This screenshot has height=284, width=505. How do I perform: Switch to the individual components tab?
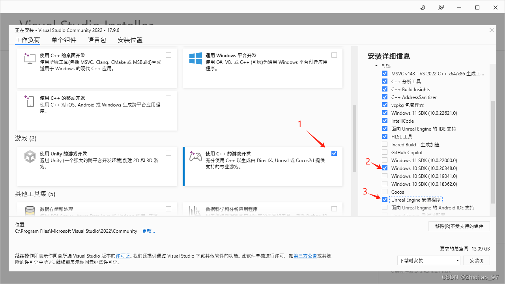[x=64, y=40]
